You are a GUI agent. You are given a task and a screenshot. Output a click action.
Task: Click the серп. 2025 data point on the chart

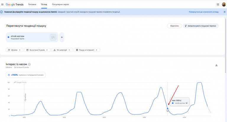(168, 108)
